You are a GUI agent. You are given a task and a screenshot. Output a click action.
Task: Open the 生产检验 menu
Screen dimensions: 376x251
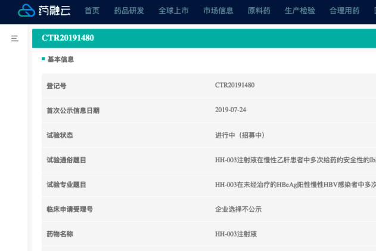[300, 11]
